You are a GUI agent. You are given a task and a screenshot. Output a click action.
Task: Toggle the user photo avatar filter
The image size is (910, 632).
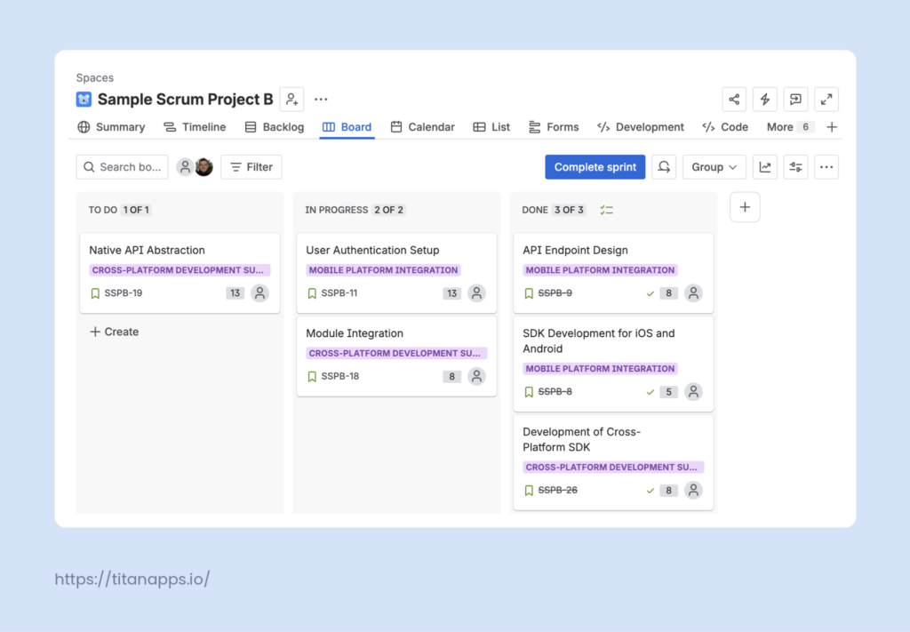coord(204,167)
